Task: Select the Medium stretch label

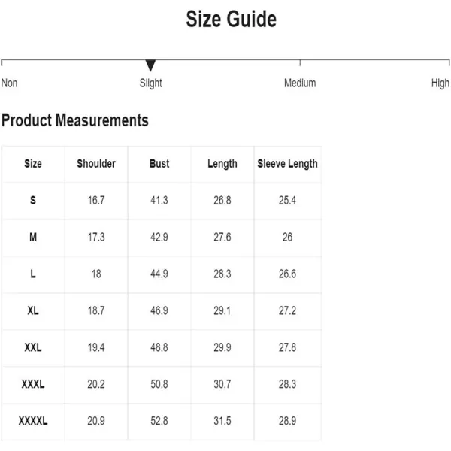Action: click(x=300, y=83)
